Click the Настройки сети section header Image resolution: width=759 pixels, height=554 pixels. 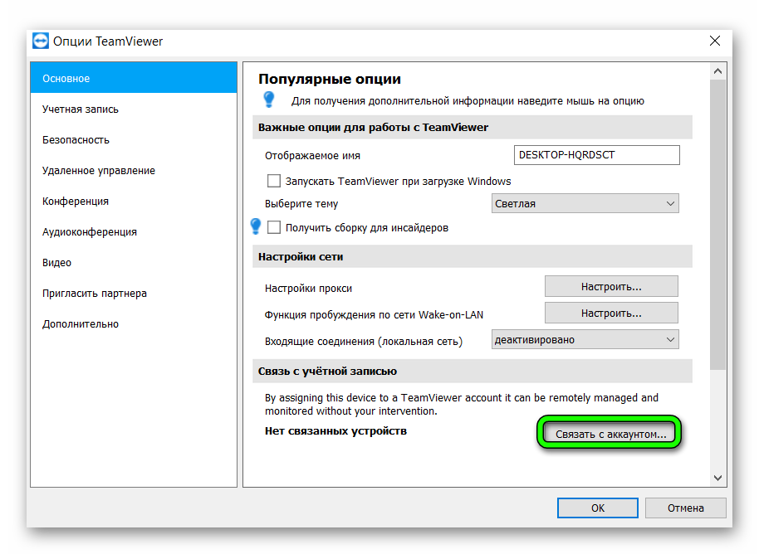[x=473, y=257]
